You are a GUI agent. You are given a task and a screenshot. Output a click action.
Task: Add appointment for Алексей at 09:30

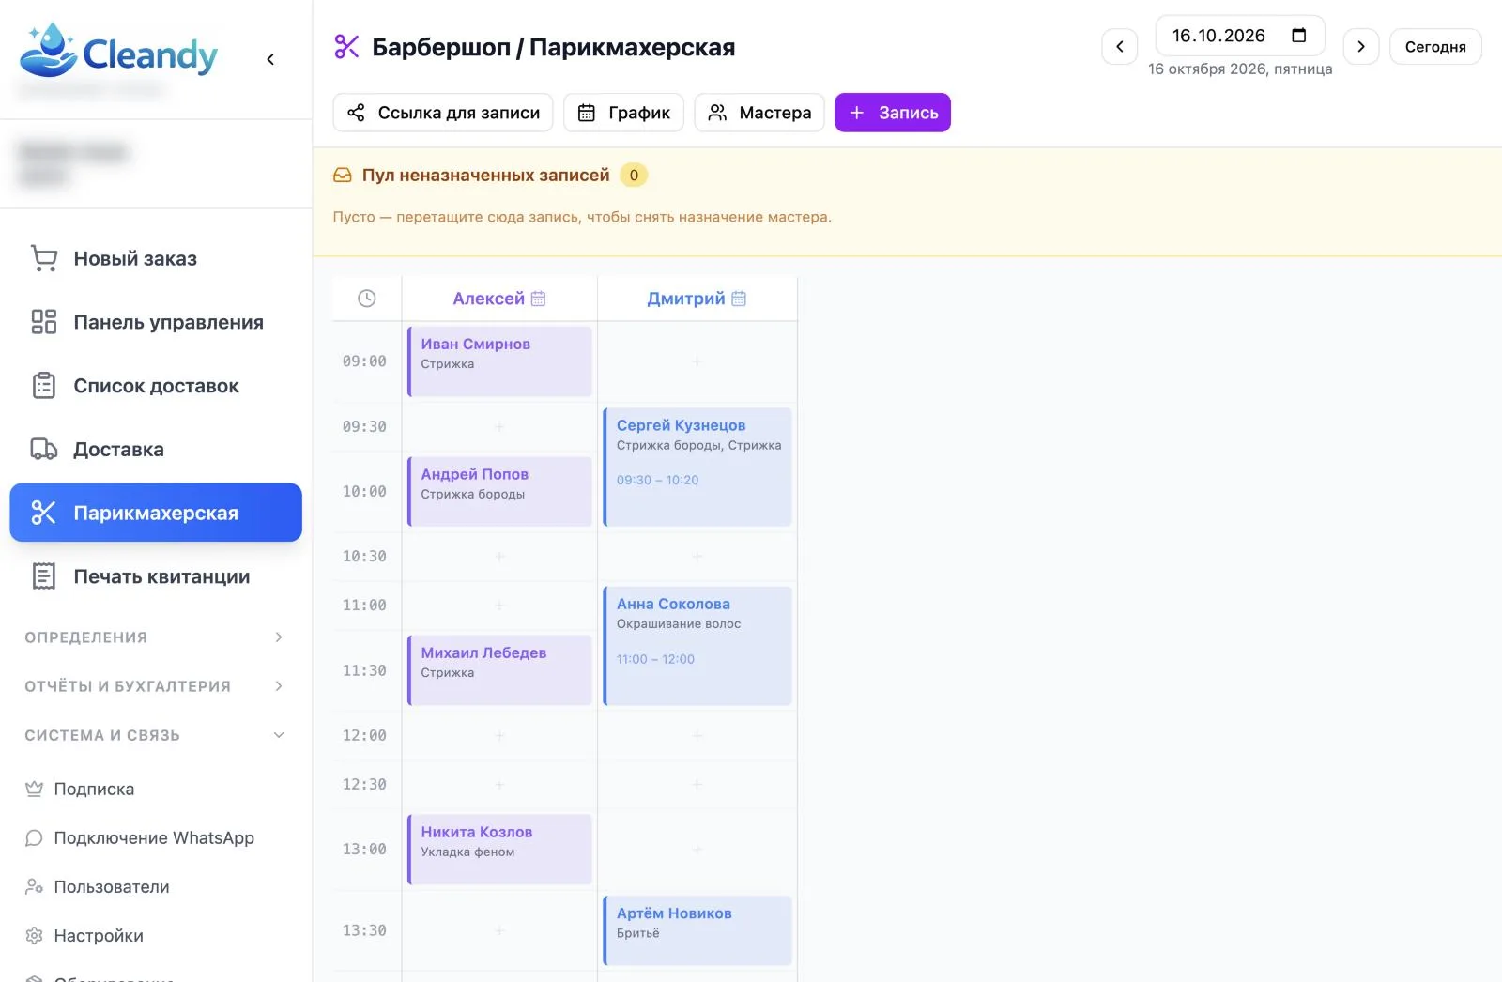tap(499, 427)
